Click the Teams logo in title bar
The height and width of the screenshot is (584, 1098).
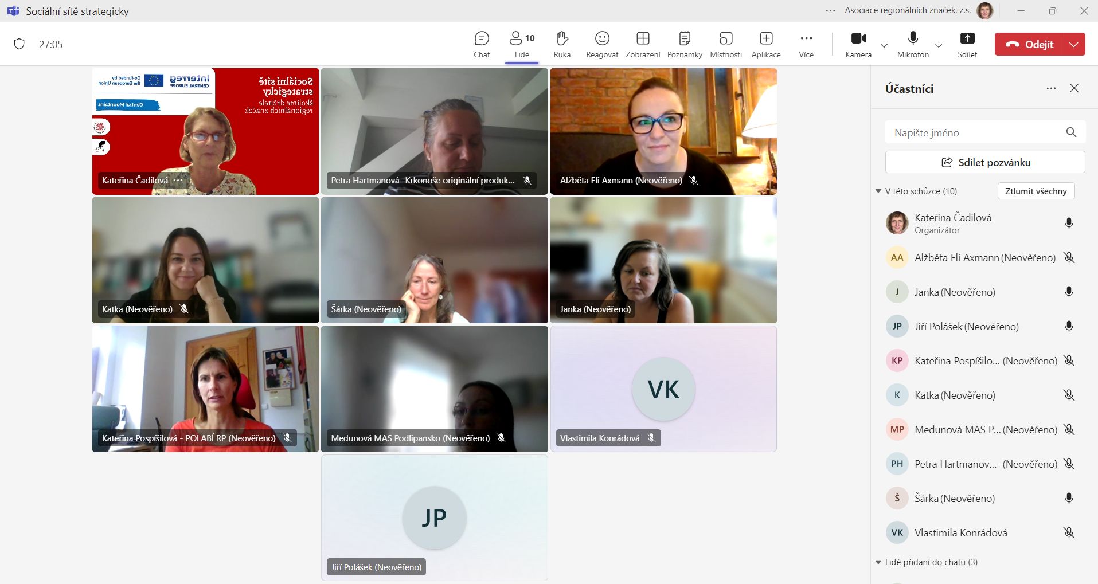tap(13, 11)
